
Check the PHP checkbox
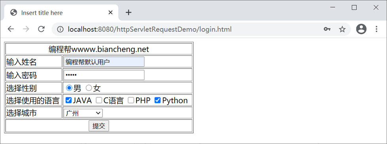click(x=131, y=100)
